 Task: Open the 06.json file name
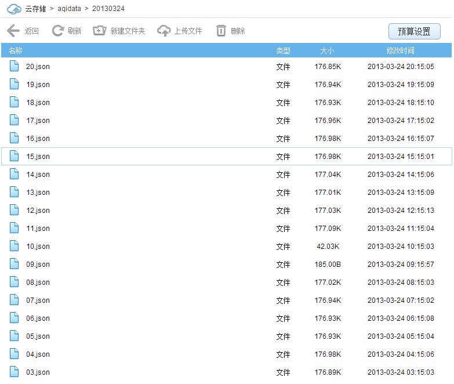[x=38, y=318]
